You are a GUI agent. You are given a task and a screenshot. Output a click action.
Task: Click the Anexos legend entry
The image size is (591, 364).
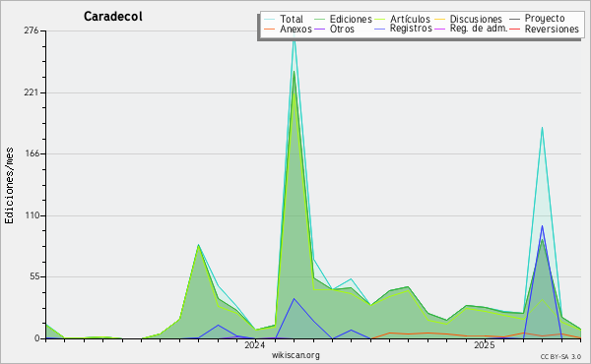295,30
